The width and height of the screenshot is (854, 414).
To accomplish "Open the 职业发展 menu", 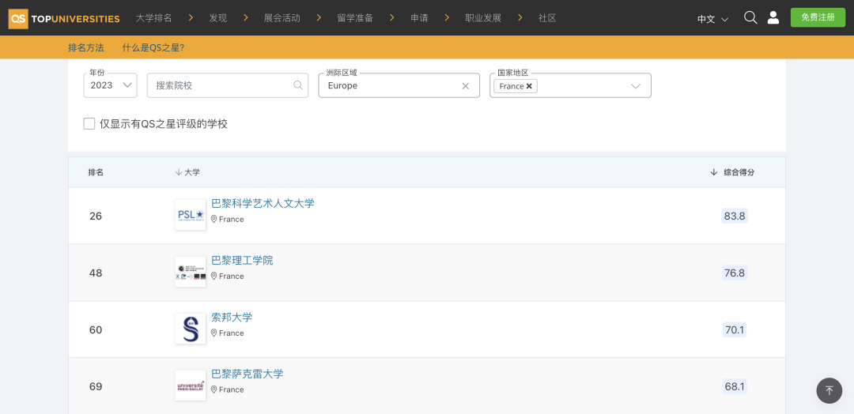I will point(483,18).
